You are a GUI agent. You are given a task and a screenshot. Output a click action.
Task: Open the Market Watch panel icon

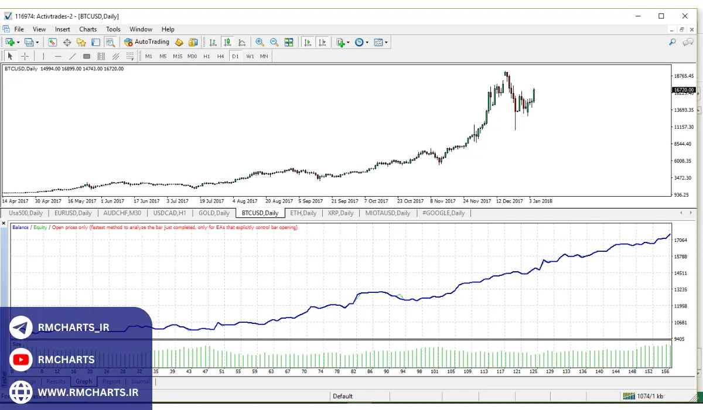pos(53,42)
